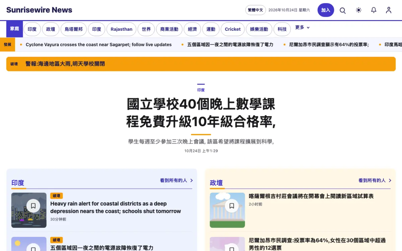The width and height of the screenshot is (402, 251).
Task: Click the 發展 ticker label
Action: pyautogui.click(x=7, y=45)
